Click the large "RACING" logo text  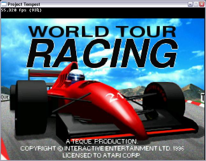[102, 53]
